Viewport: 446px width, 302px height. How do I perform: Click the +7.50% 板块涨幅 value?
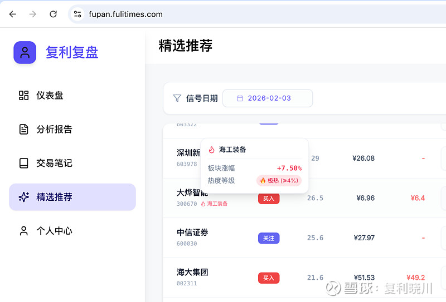tap(289, 168)
